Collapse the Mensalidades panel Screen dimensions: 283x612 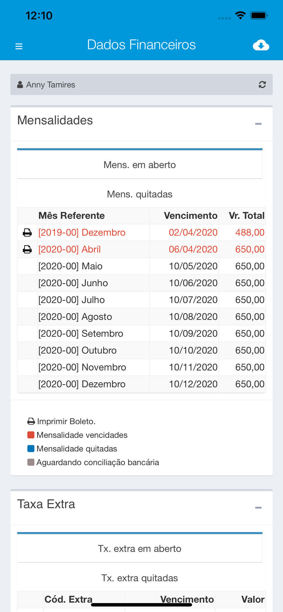pyautogui.click(x=258, y=124)
